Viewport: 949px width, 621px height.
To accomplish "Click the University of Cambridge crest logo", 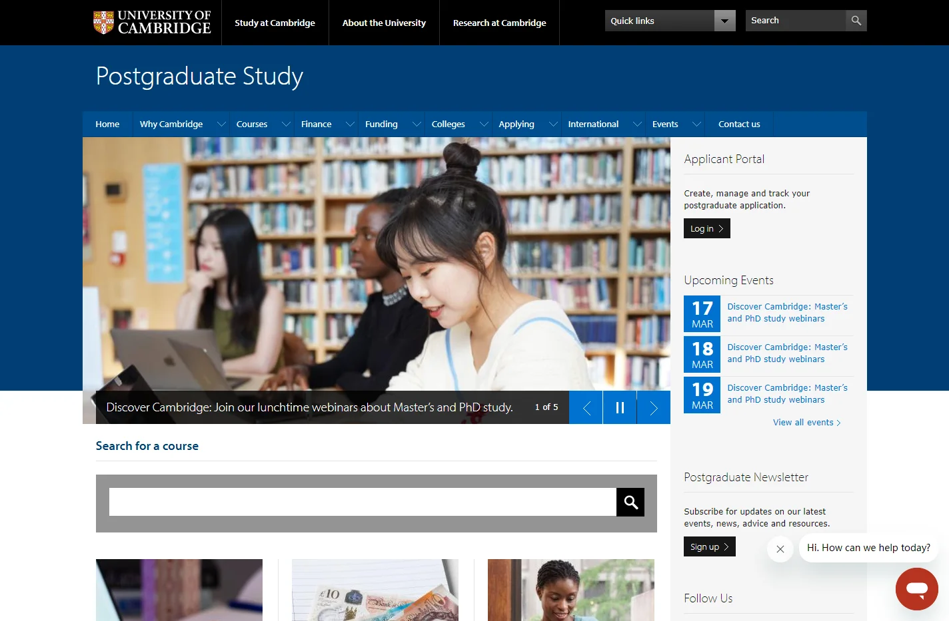I will tap(152, 22).
